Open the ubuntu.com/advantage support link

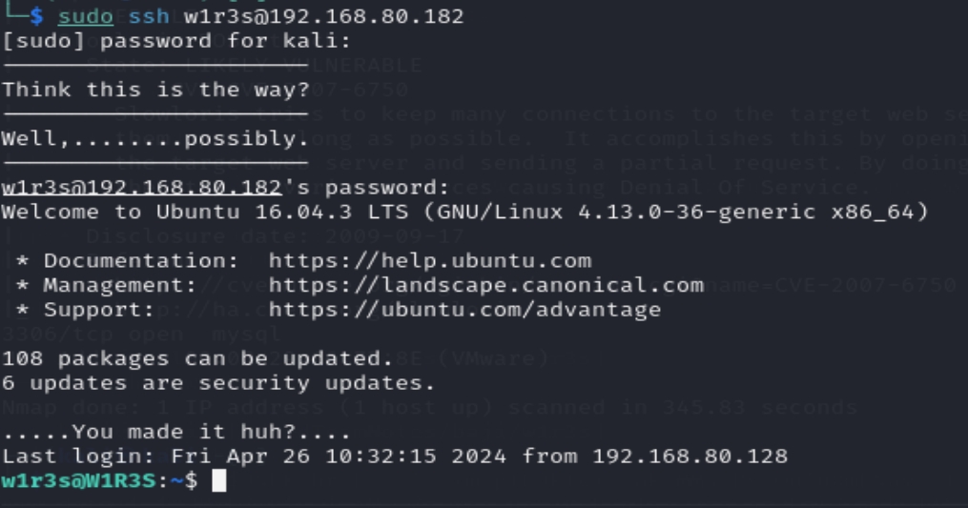[464, 310]
